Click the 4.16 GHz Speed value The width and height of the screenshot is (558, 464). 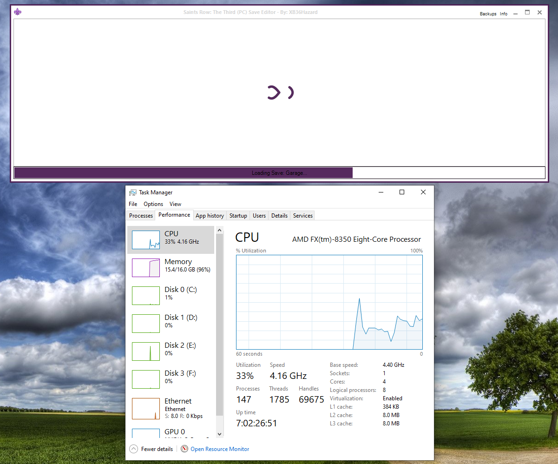[x=289, y=376]
